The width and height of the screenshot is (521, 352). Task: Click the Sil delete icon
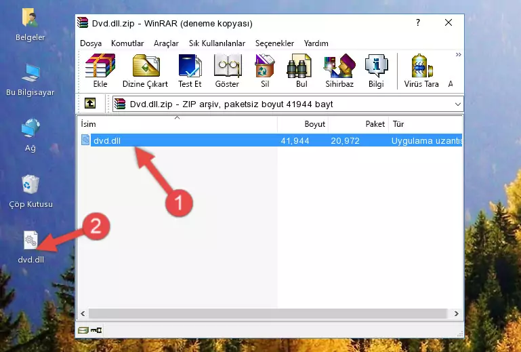[265, 71]
